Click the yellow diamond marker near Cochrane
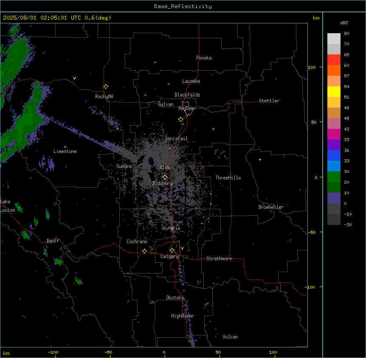The width and height of the screenshot is (366, 358). (144, 251)
